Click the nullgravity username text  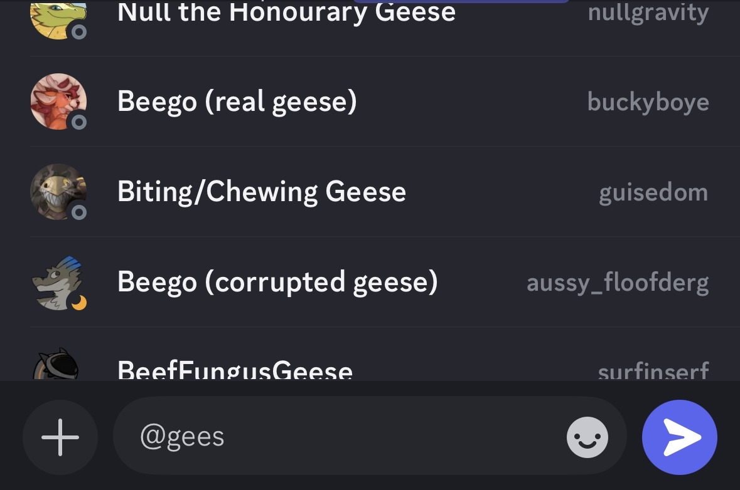[648, 13]
